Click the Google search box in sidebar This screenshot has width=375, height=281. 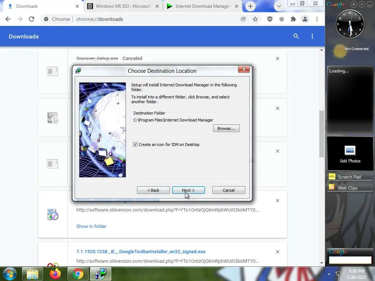(x=350, y=260)
